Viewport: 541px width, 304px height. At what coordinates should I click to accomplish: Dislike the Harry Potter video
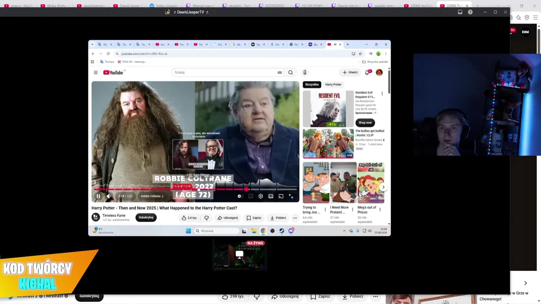pyautogui.click(x=206, y=218)
